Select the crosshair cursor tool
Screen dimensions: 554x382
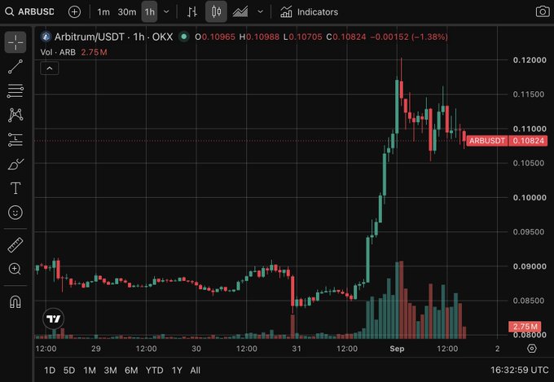pyautogui.click(x=15, y=42)
